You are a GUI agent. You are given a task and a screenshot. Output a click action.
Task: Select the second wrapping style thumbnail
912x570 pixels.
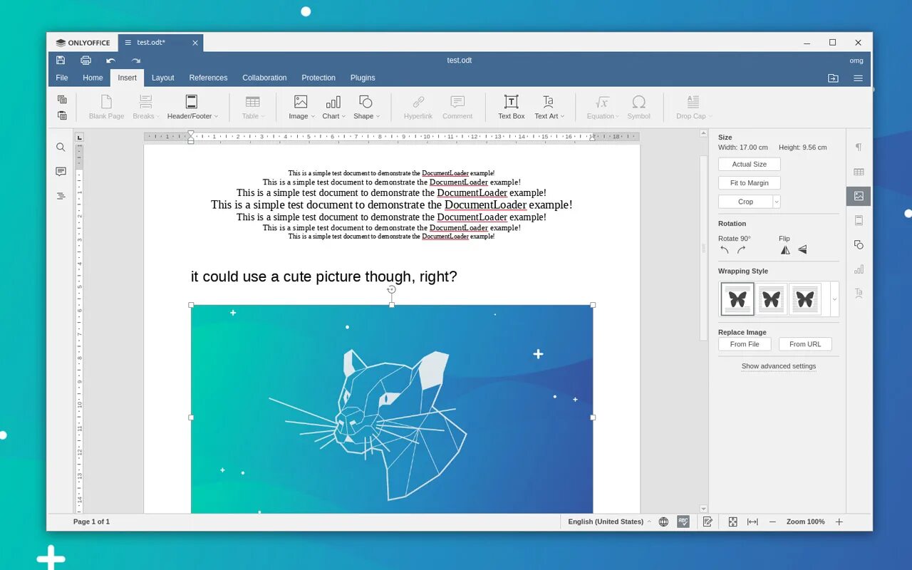pos(771,299)
